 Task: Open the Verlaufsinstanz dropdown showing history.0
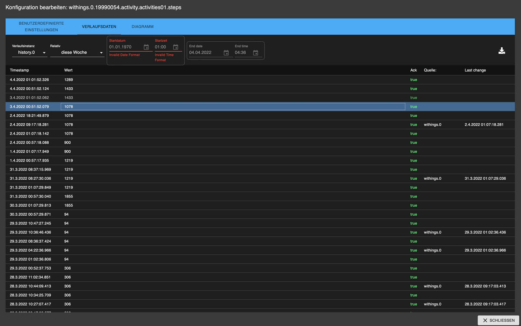click(30, 53)
